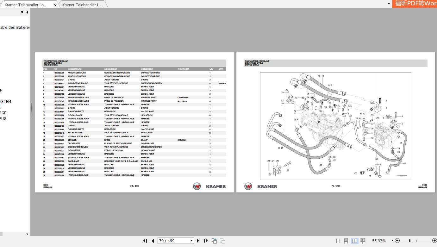The image size is (437, 247).
Task: Click the zoom out minus button
Action: (397, 241)
